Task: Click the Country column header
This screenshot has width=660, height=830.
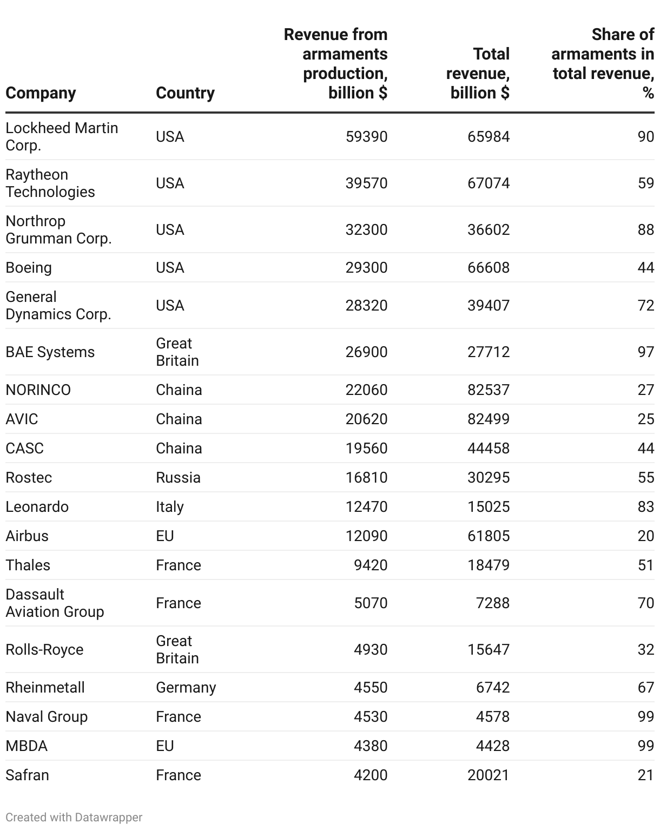Action: (185, 93)
